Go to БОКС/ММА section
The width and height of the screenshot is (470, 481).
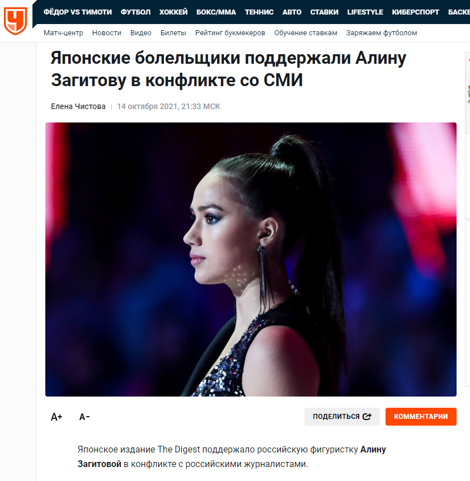216,12
